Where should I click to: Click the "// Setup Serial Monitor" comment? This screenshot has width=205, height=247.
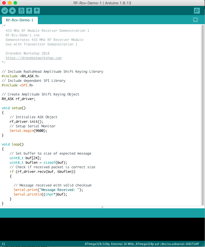(32, 126)
